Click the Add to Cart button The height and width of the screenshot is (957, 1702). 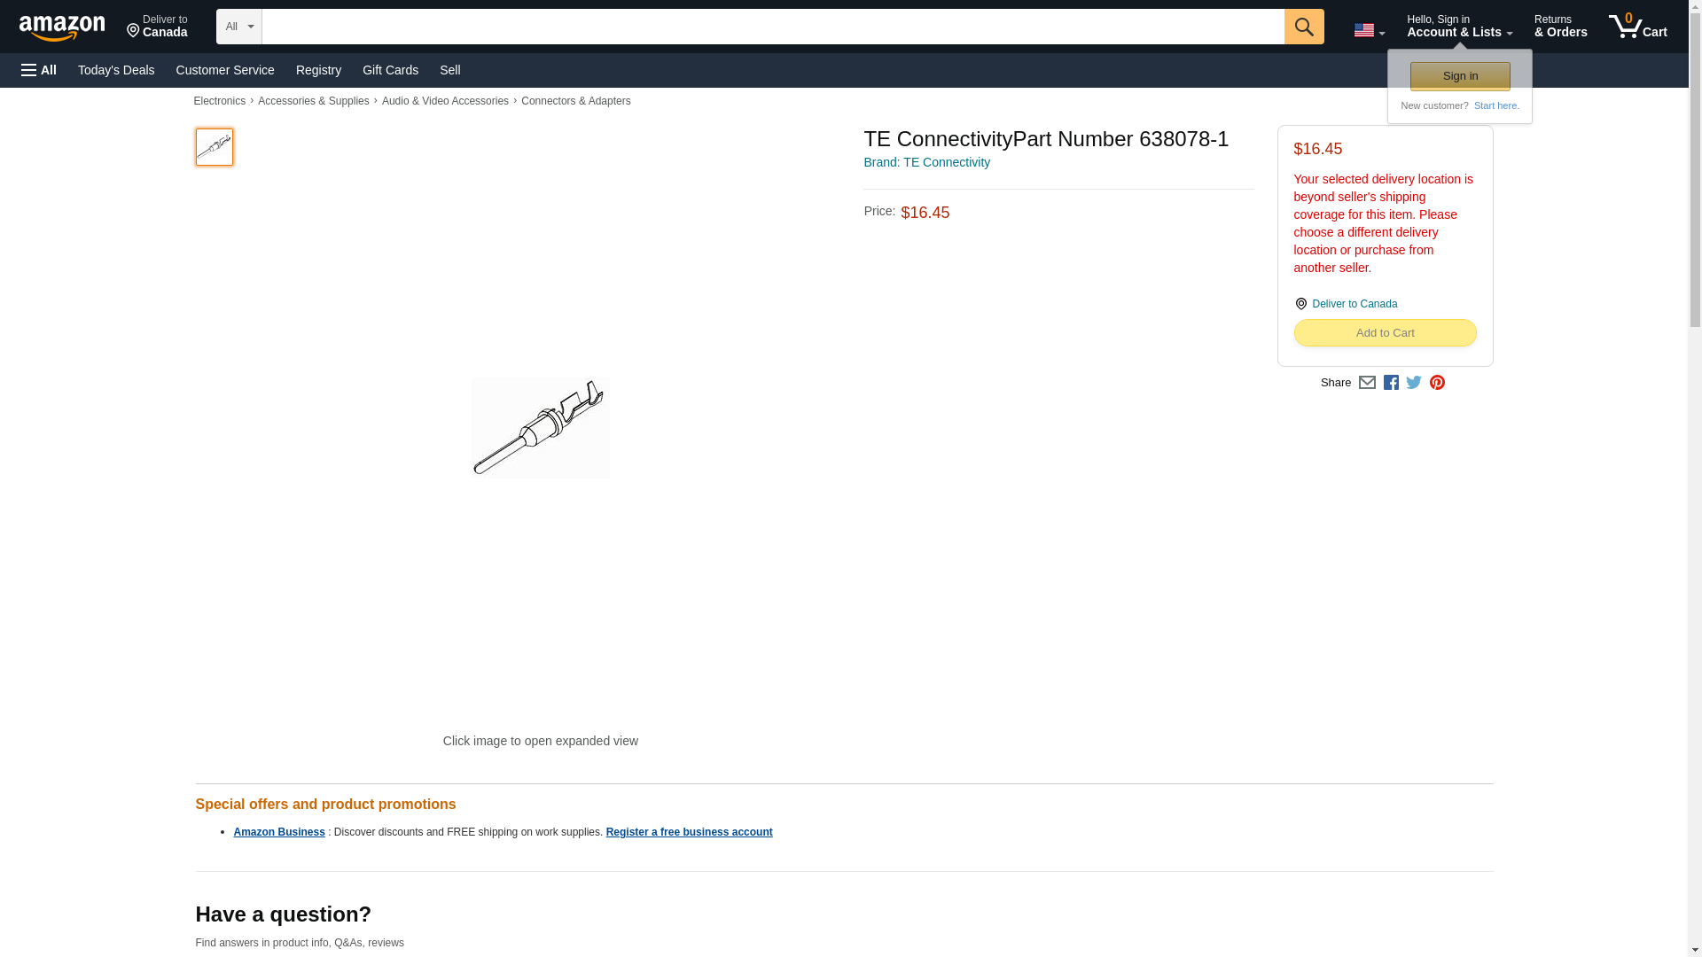[x=1385, y=333]
